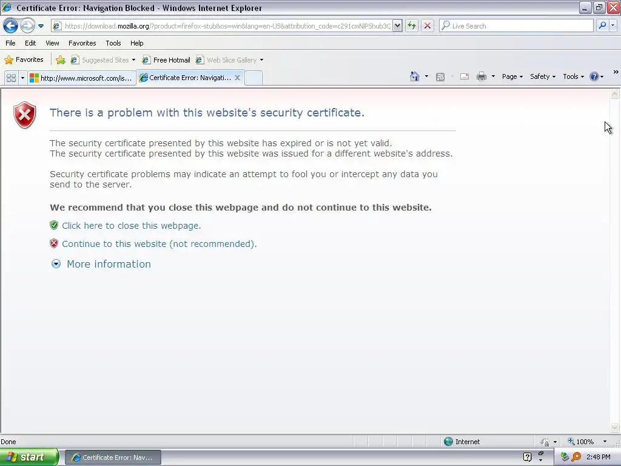Open Web Slice Gallery link
Viewport: 621px width, 466px height.
point(227,60)
